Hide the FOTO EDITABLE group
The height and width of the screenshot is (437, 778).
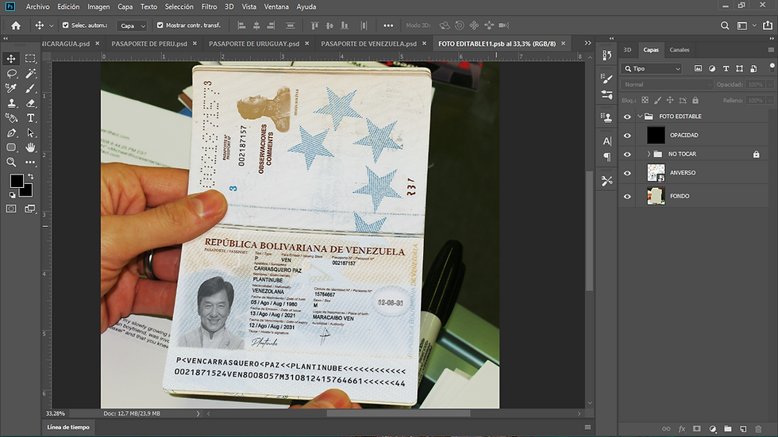point(627,117)
